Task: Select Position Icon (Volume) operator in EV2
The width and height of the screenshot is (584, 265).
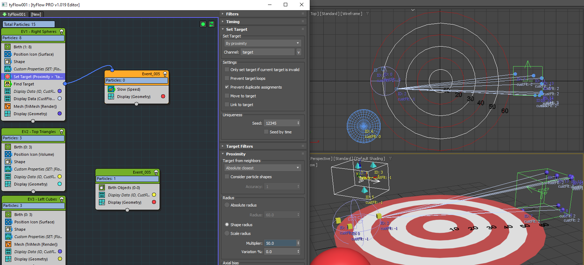Action: tap(33, 154)
